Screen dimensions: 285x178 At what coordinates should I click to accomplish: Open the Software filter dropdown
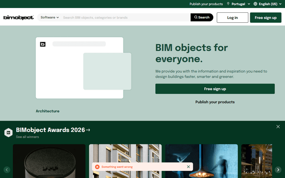point(49,18)
